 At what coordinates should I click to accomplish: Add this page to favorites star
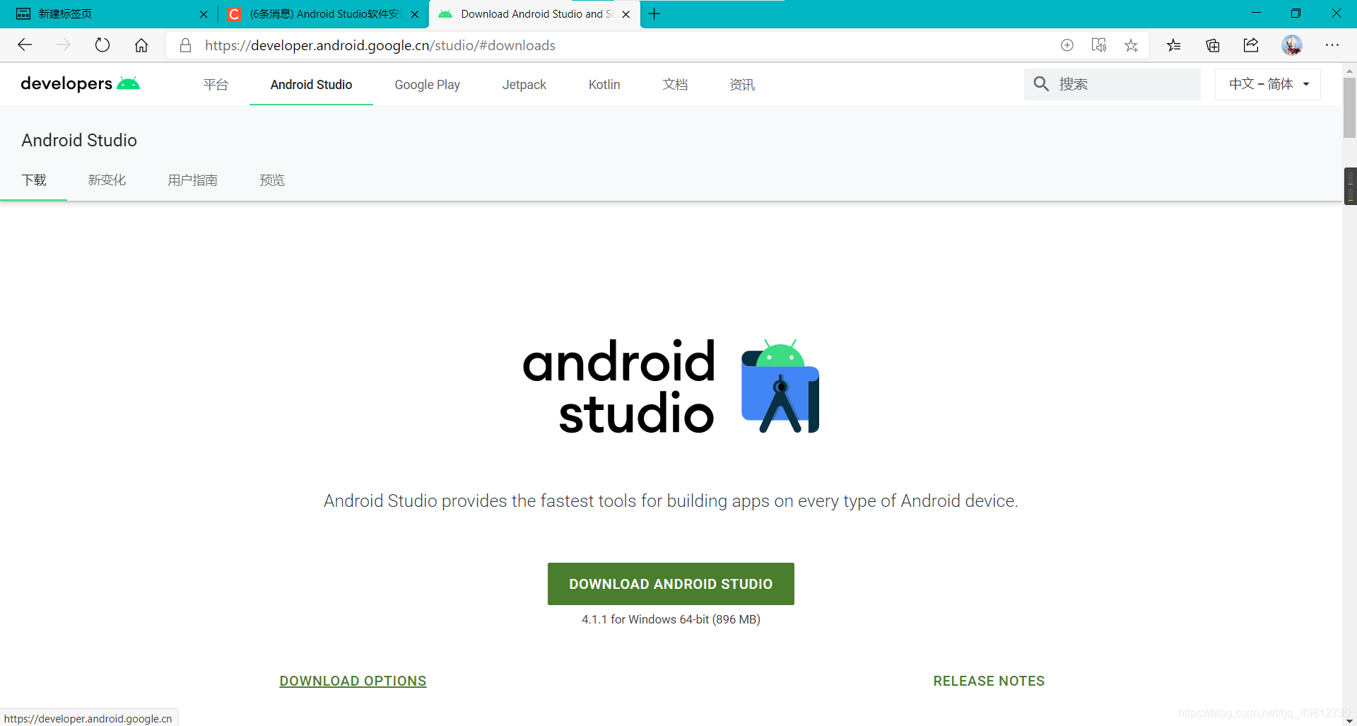[1131, 45]
